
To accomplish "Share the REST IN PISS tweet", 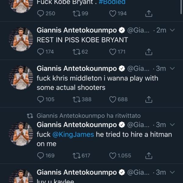I will [149, 52].
